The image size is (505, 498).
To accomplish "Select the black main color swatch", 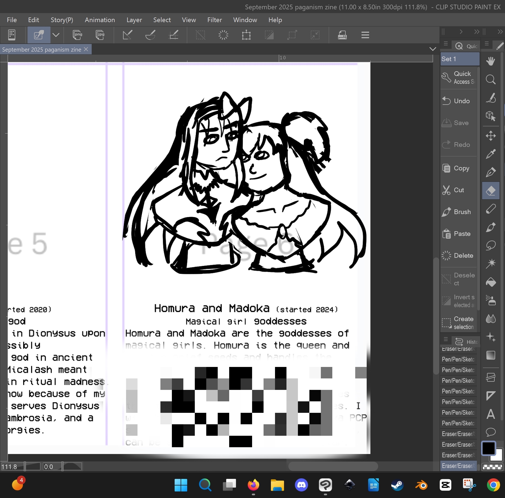I will click(x=488, y=448).
